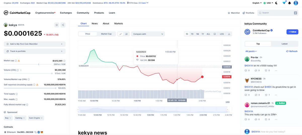The width and height of the screenshot is (302, 135).
Task: Open the notifications bell
Action: (289, 3)
